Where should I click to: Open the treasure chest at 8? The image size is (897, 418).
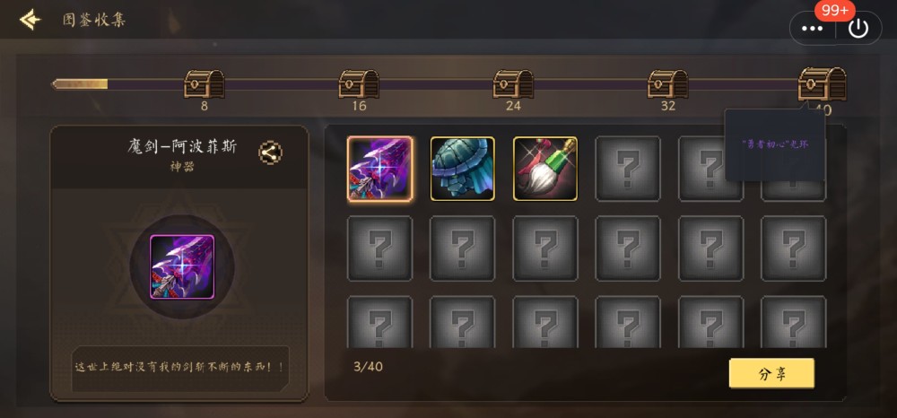click(205, 84)
